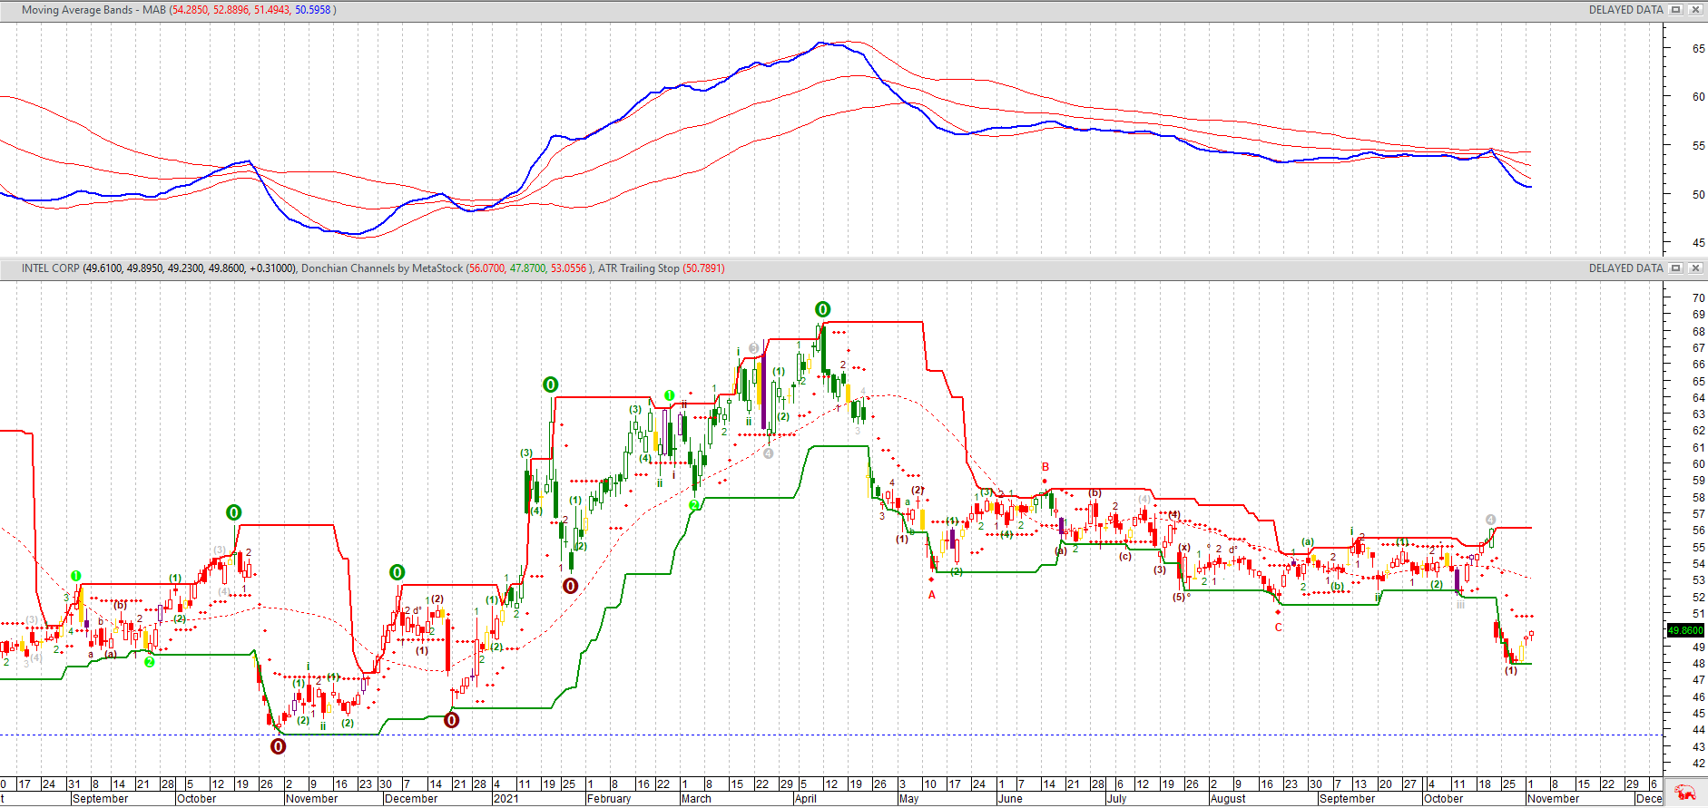Screen dimensions: 1708x808
Task: Click the red wave B label
Action: pyautogui.click(x=1045, y=468)
